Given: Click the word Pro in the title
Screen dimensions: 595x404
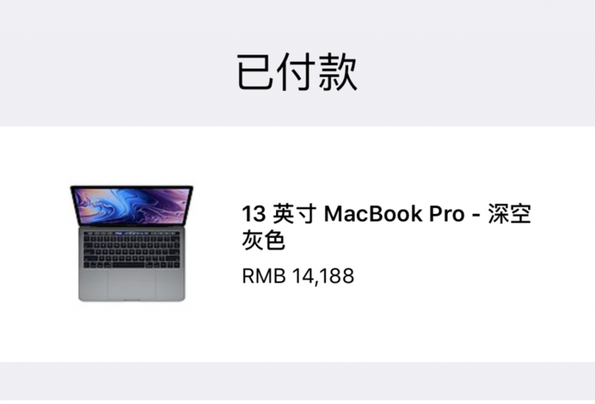Looking at the screenshot, I should tap(446, 214).
